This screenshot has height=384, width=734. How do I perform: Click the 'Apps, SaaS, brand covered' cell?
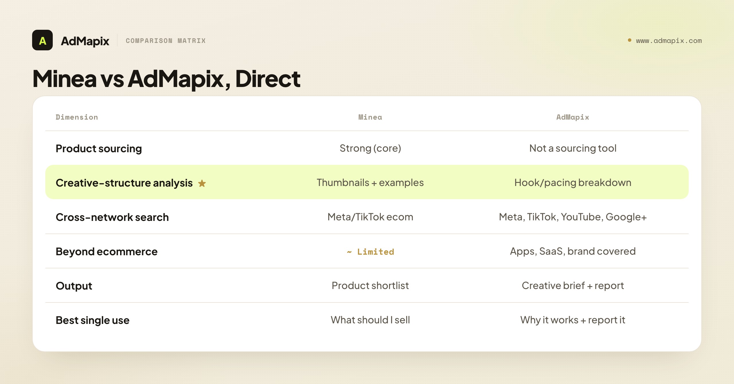click(x=573, y=251)
